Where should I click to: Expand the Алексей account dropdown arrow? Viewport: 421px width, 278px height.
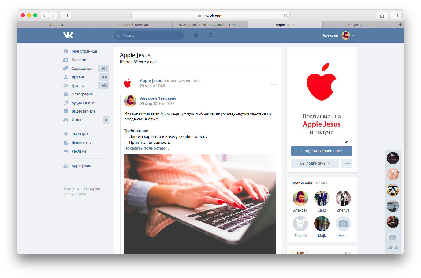pos(353,36)
